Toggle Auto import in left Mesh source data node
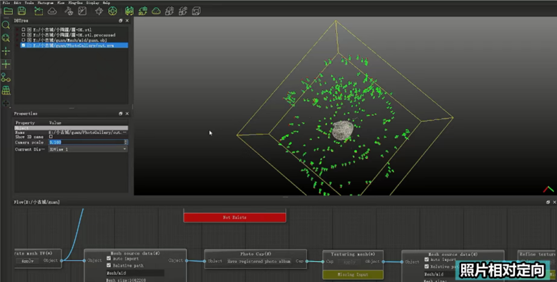 [109, 259]
